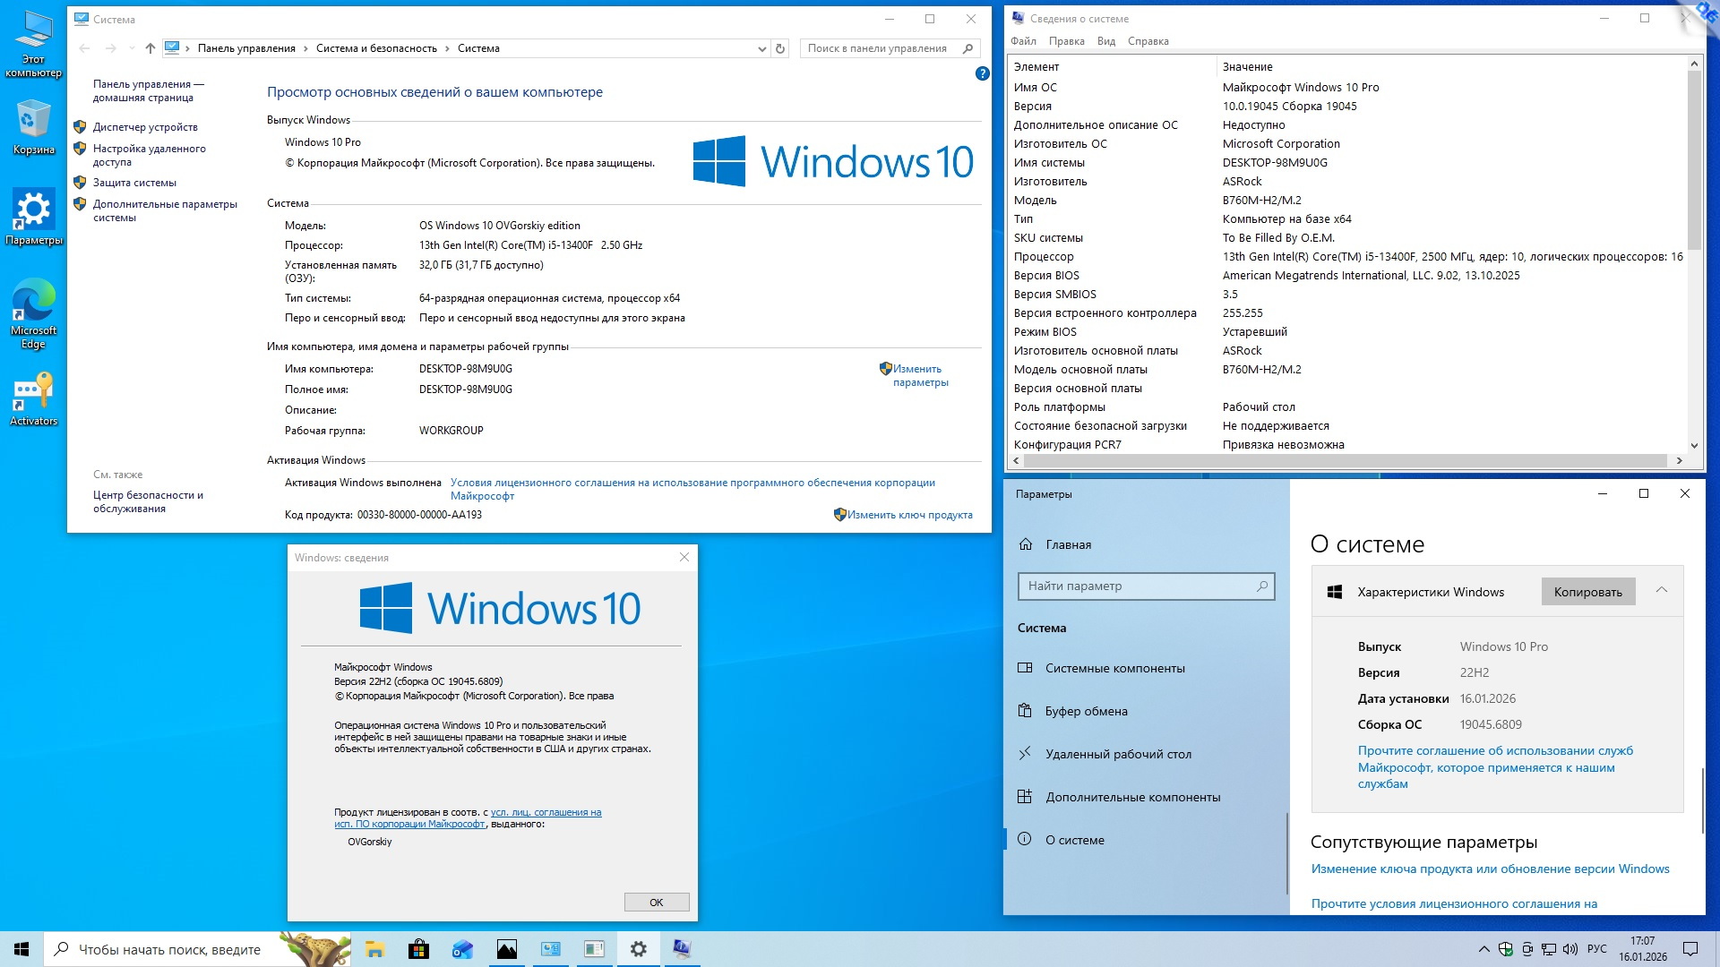Open the Вид menu
This screenshot has width=1720, height=967.
tap(1105, 41)
